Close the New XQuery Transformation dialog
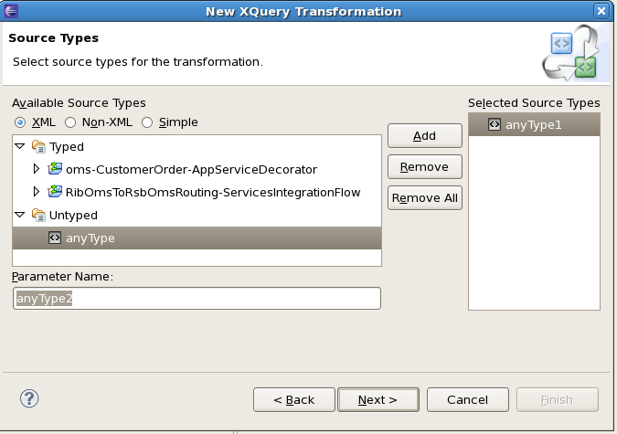The width and height of the screenshot is (617, 434). click(x=601, y=11)
